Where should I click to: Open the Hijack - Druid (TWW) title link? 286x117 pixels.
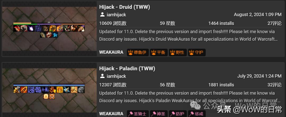124,7
